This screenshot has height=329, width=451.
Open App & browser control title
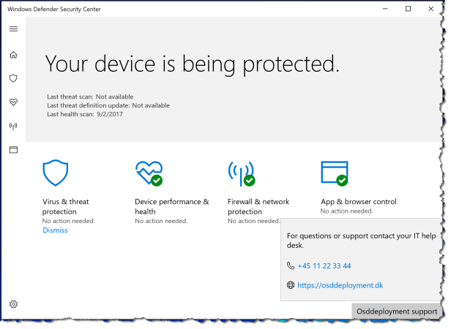click(359, 202)
